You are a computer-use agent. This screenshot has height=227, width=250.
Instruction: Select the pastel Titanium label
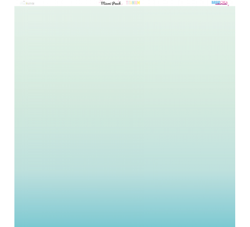(133, 3)
